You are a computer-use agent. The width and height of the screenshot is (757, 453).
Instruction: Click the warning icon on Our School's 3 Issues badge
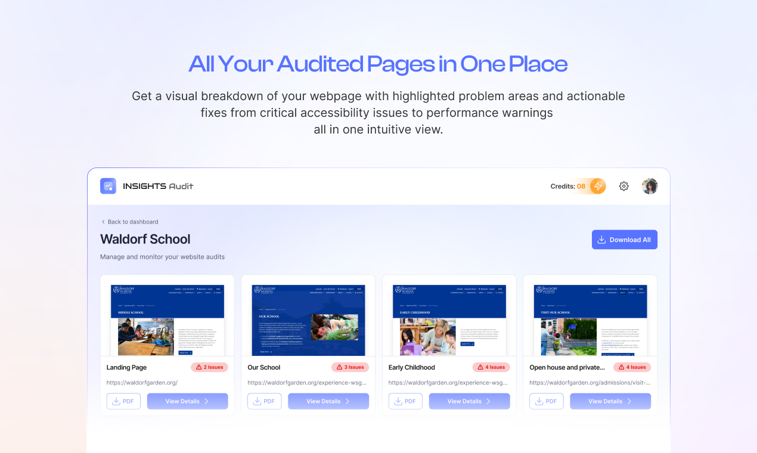[x=339, y=367]
